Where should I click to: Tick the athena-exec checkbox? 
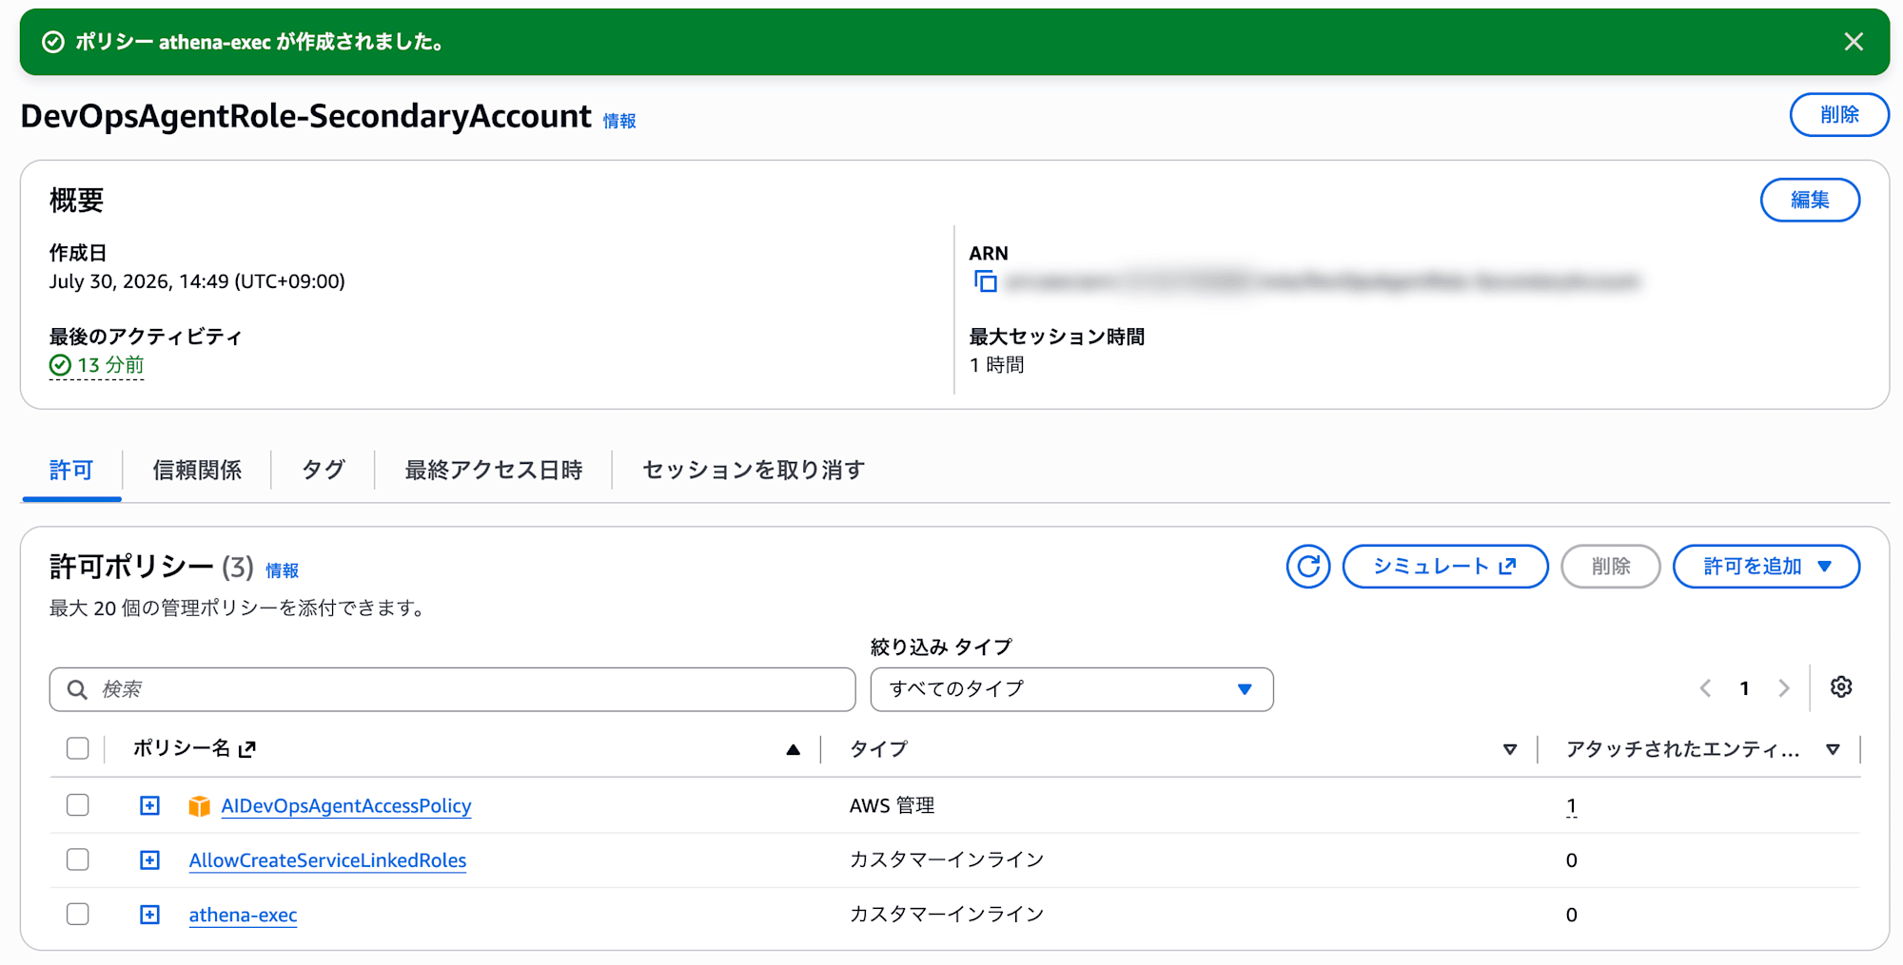(78, 914)
